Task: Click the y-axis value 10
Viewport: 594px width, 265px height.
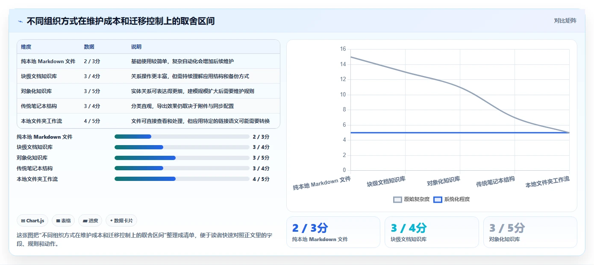Action: click(x=343, y=95)
